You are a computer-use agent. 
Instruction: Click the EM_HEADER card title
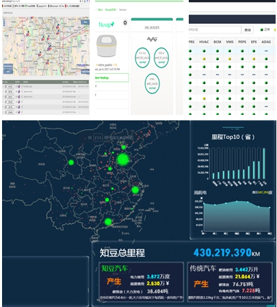point(152,27)
